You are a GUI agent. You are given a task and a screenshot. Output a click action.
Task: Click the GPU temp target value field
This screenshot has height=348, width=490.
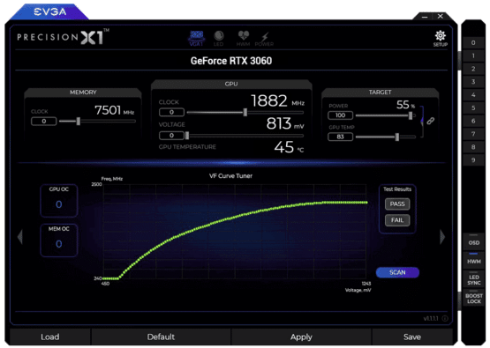340,137
